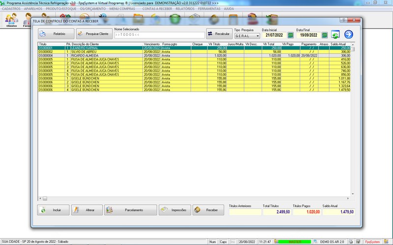Screen dimensions: 393x245
Task: Click the table's scroll down arrow
Action: point(353,194)
